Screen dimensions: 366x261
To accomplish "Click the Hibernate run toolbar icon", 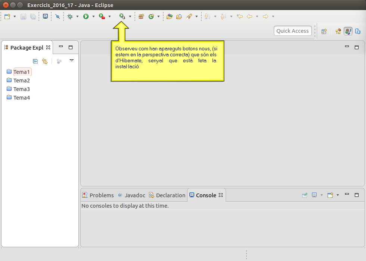I will 122,16.
